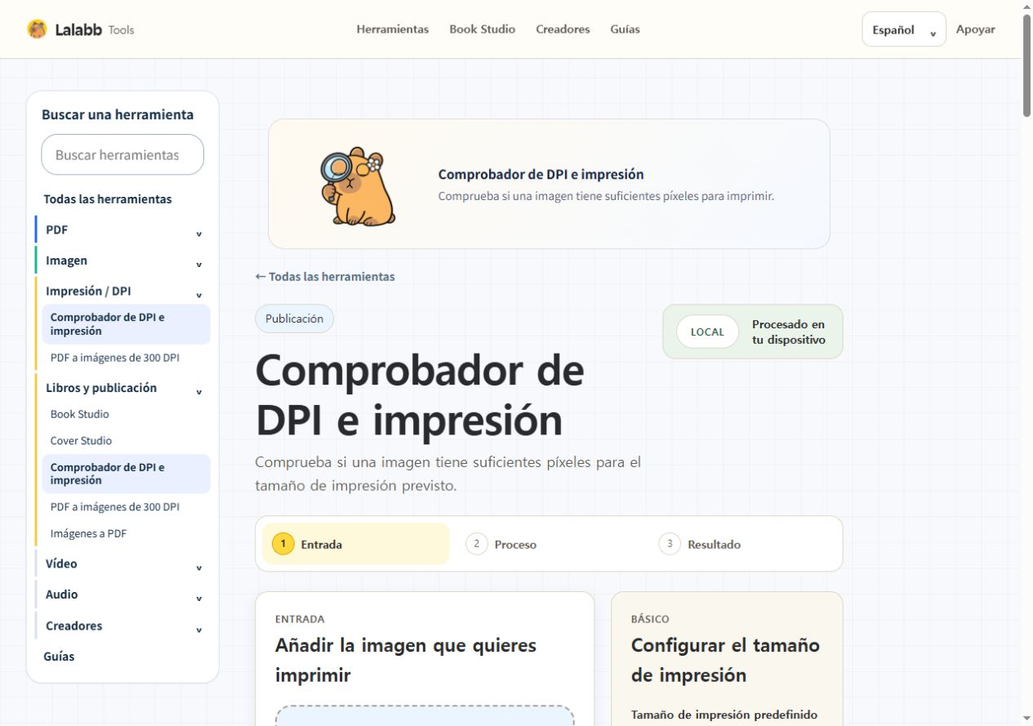
Task: Click the dashed image upload drop area
Action: tap(425, 715)
